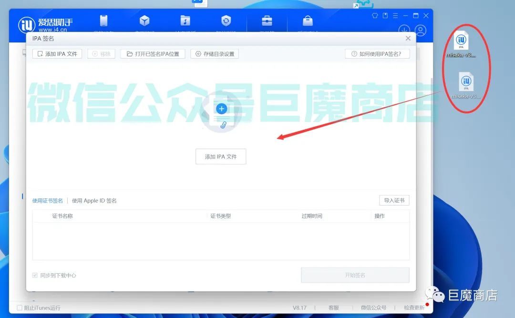Open the i4 Store shopping bag icon
The image size is (515, 318).
click(308, 21)
